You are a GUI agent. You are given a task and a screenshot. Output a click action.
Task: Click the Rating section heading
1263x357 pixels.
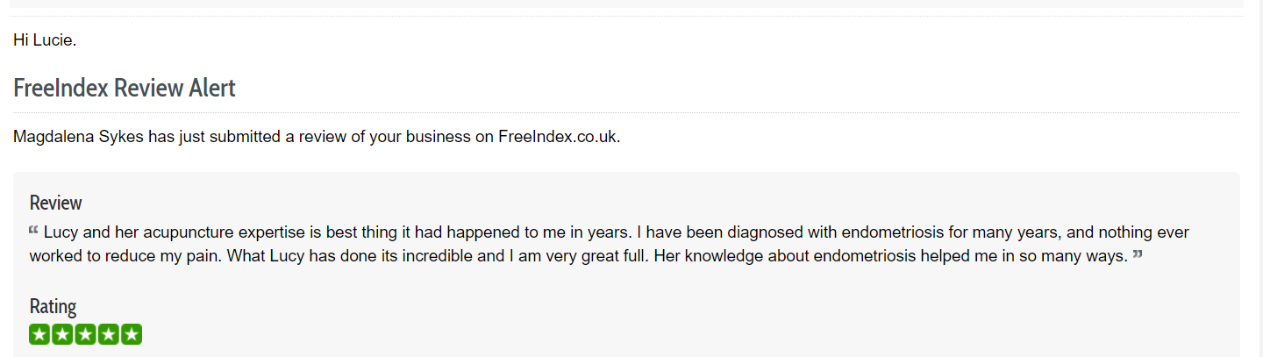tap(53, 307)
